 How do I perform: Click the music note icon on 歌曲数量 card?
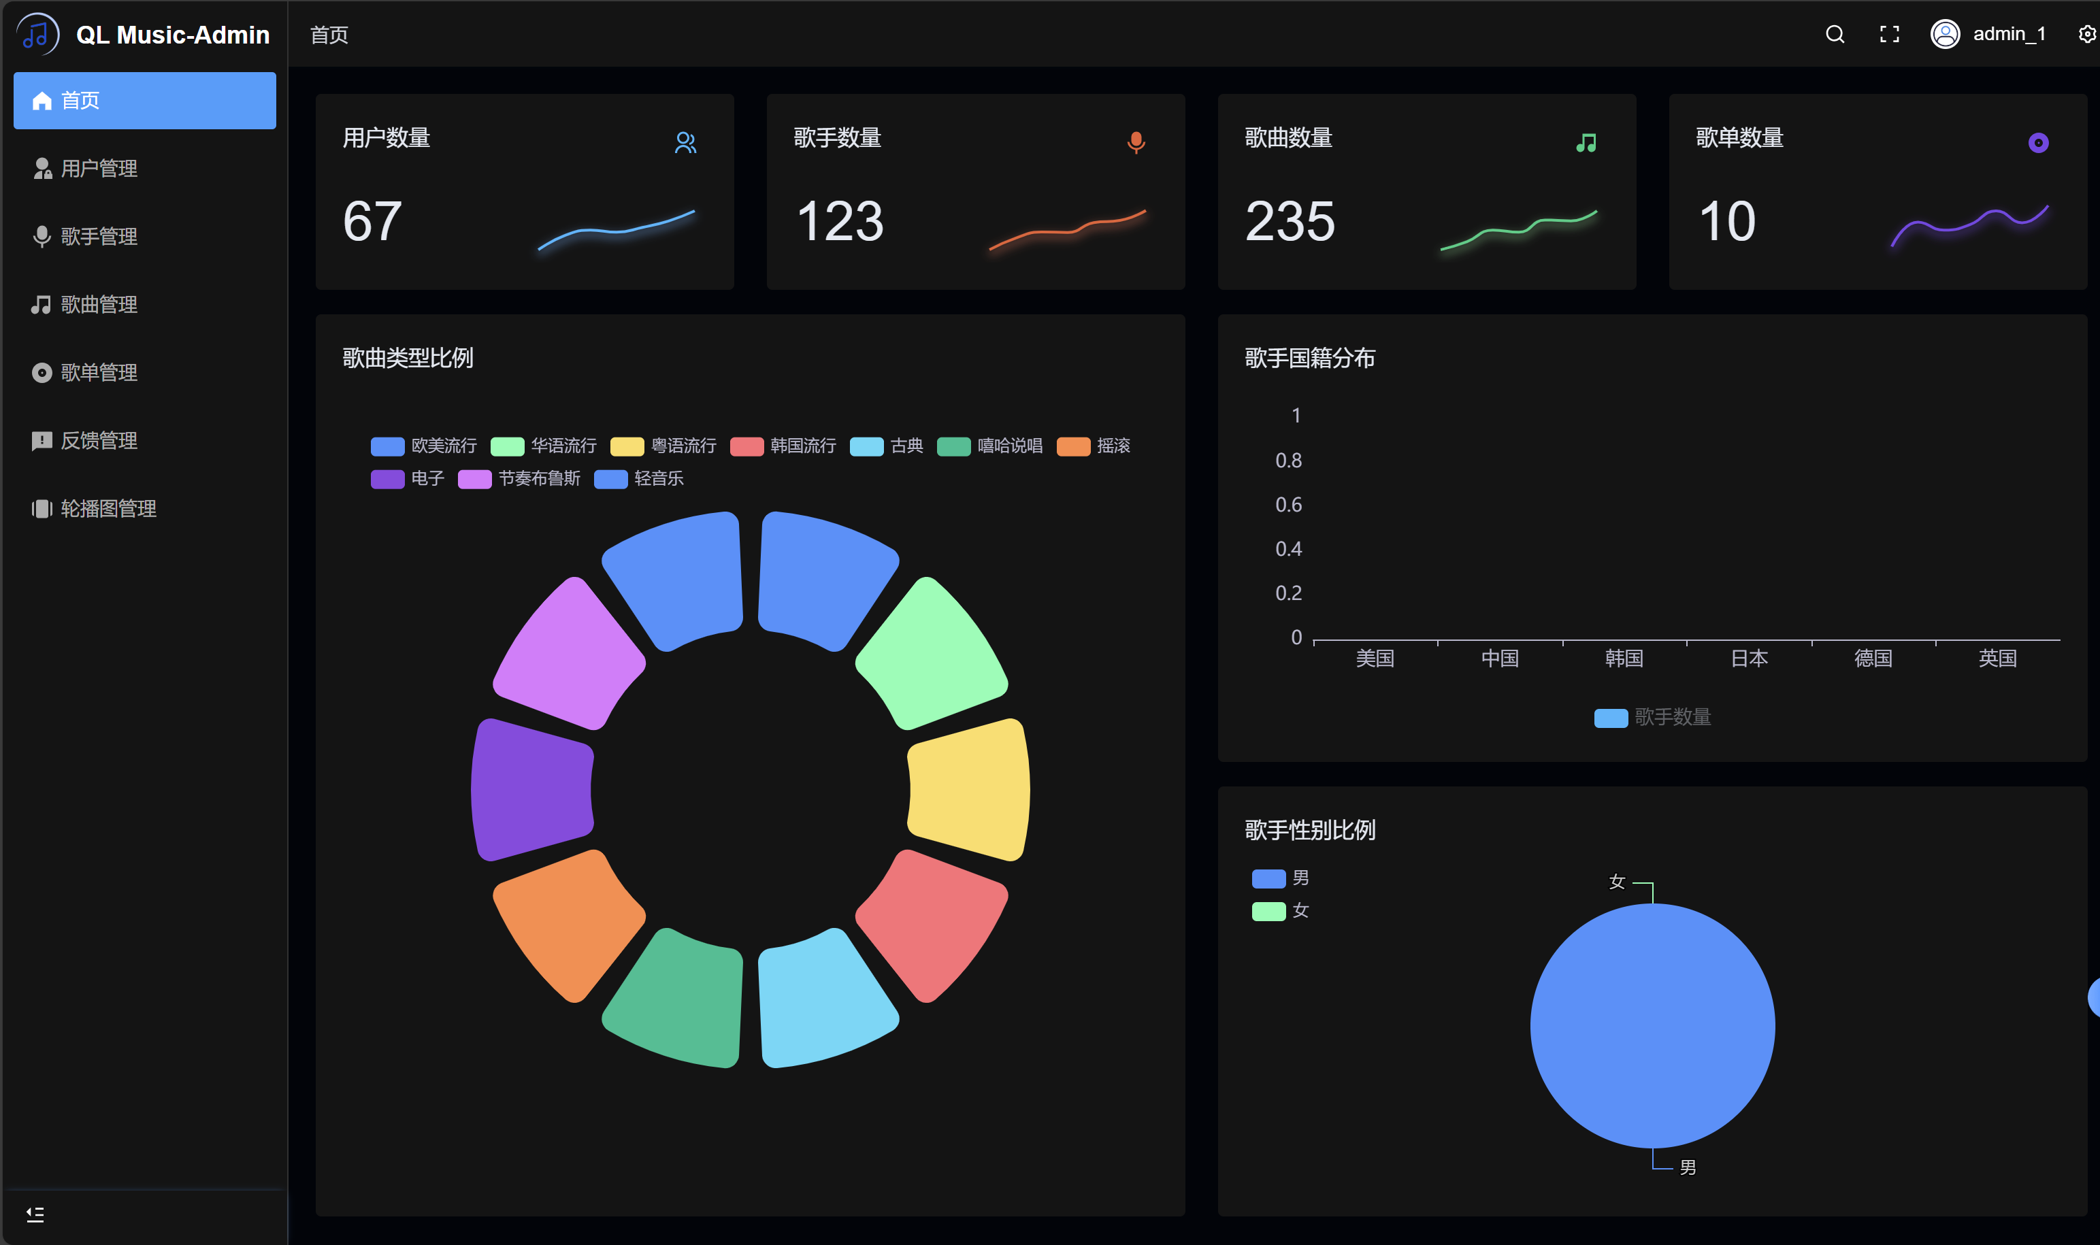1586,143
